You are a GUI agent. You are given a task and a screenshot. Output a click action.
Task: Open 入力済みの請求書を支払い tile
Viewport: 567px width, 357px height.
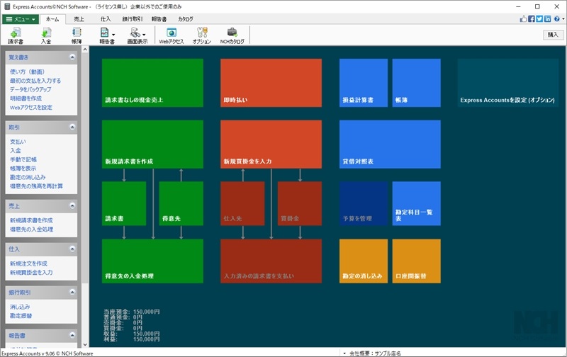pos(271,261)
